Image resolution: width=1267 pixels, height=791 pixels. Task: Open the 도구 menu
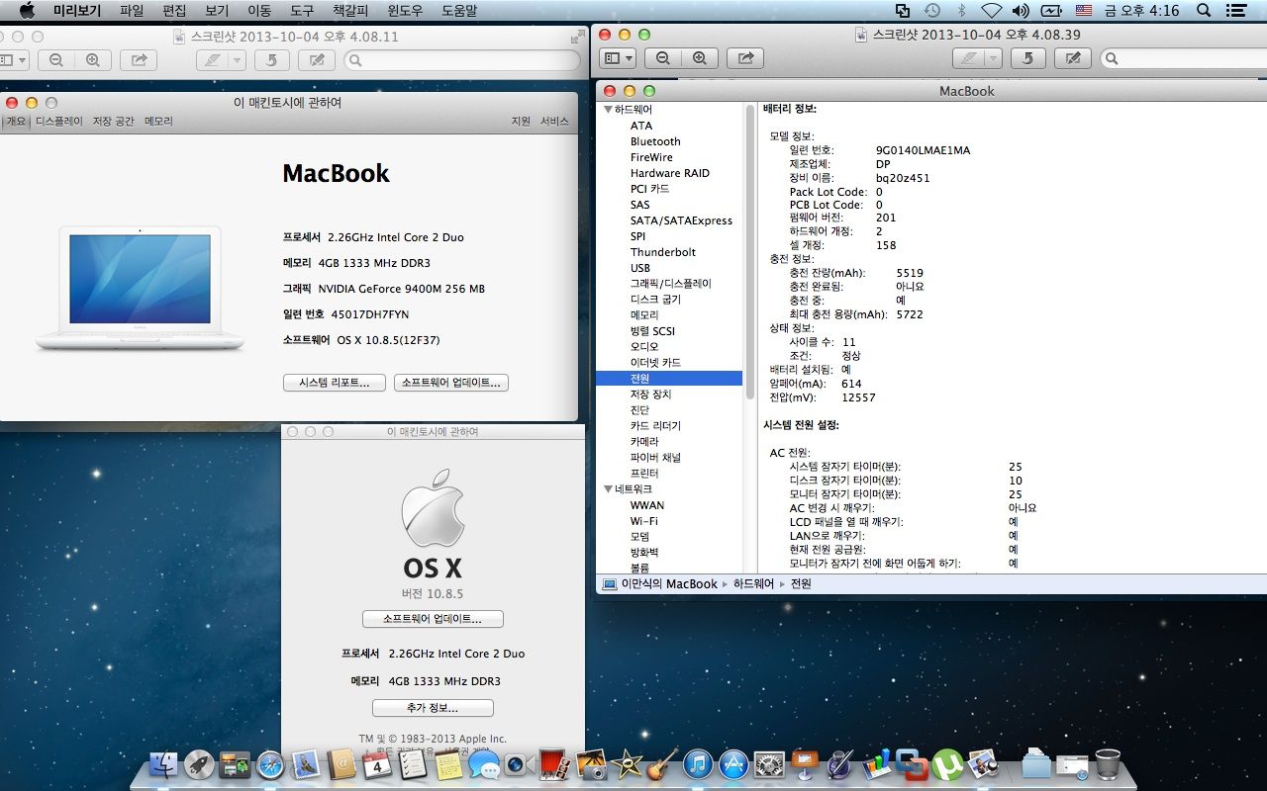click(x=302, y=11)
